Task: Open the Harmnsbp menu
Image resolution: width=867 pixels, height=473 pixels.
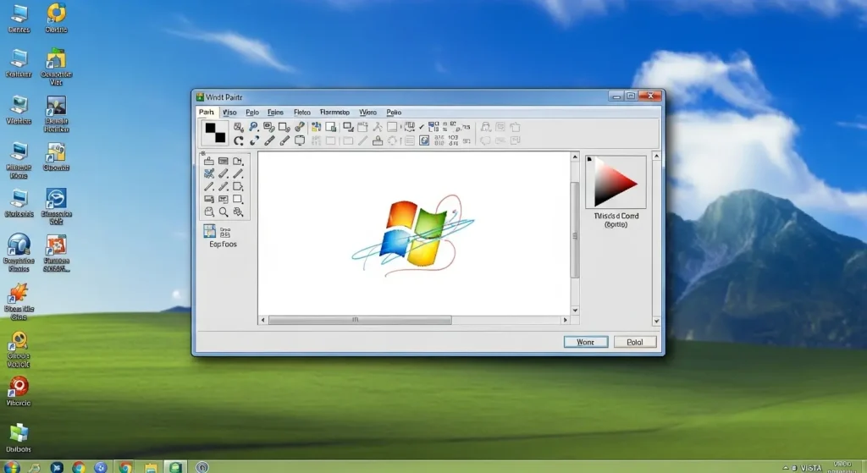Action: point(334,113)
